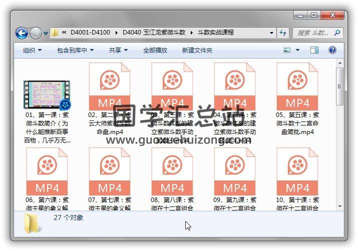Open the 01 第一课 video thumbnail

[47, 95]
